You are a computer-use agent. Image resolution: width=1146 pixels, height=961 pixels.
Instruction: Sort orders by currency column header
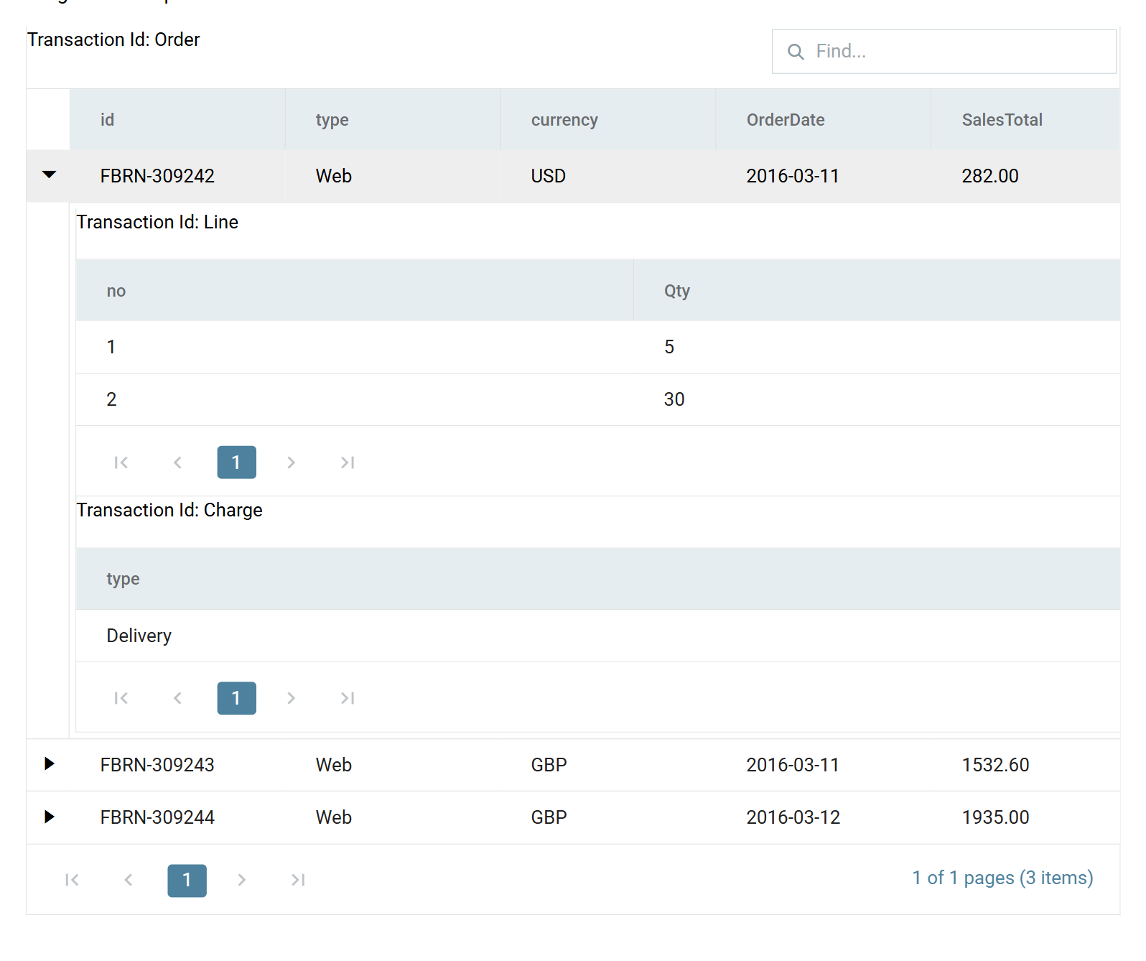point(608,120)
